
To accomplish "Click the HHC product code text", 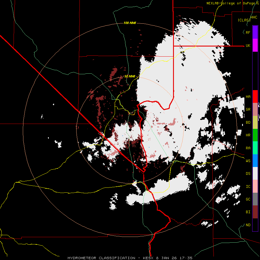I will coord(254,17).
